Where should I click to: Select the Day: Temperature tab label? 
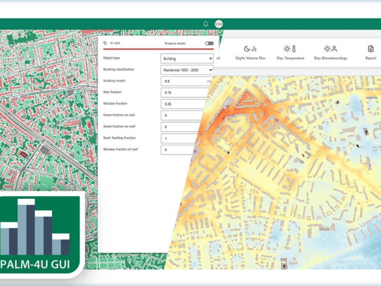[x=290, y=58]
